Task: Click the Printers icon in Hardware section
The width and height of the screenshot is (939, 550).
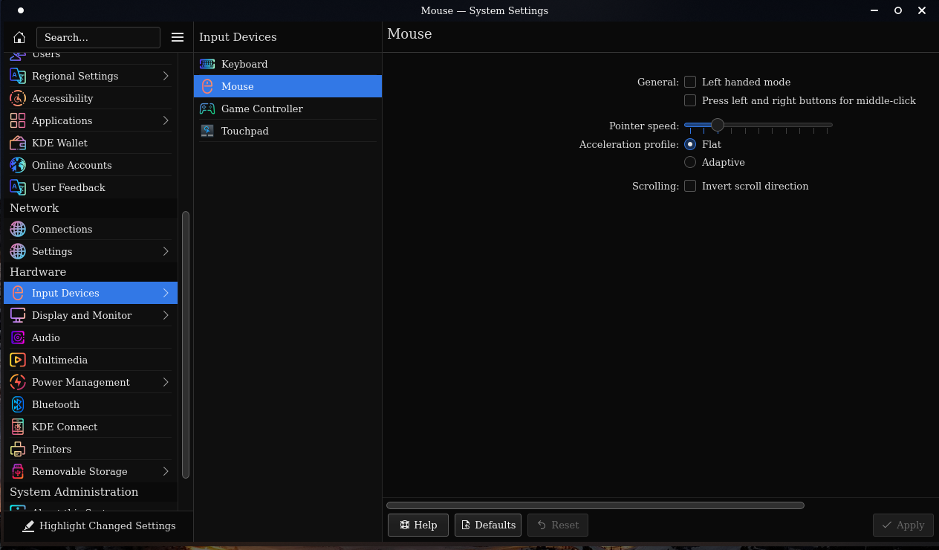Action: coord(18,449)
